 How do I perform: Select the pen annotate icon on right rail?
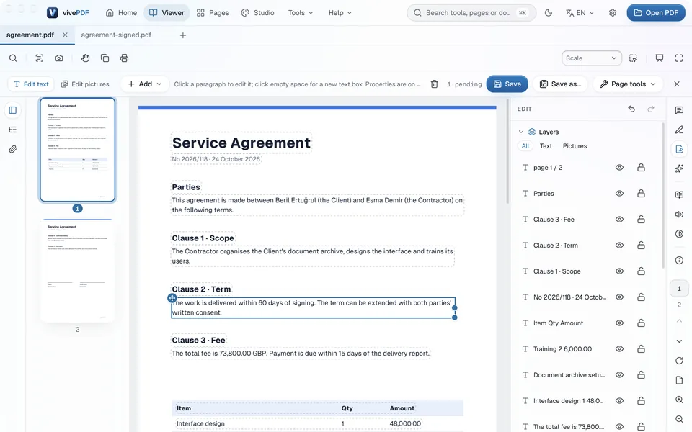pos(679,130)
